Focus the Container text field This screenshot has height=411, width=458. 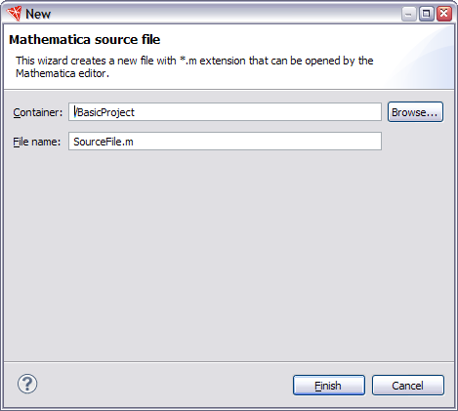pyautogui.click(x=225, y=112)
